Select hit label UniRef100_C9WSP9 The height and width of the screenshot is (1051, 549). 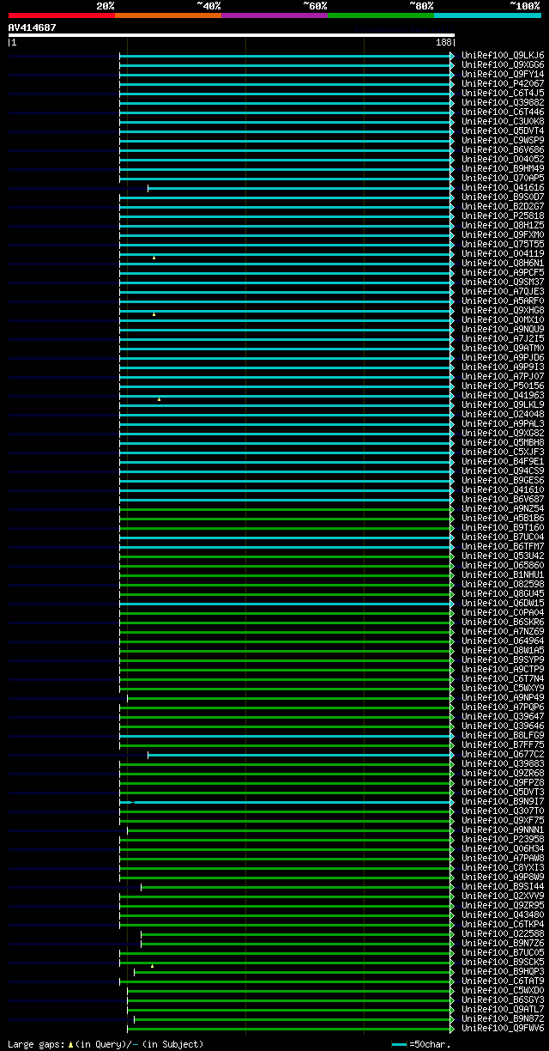503,141
